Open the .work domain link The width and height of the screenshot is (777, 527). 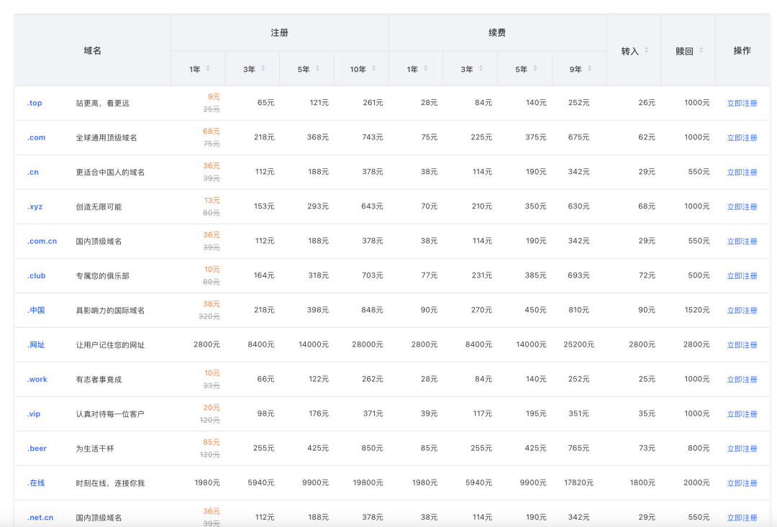[37, 380]
